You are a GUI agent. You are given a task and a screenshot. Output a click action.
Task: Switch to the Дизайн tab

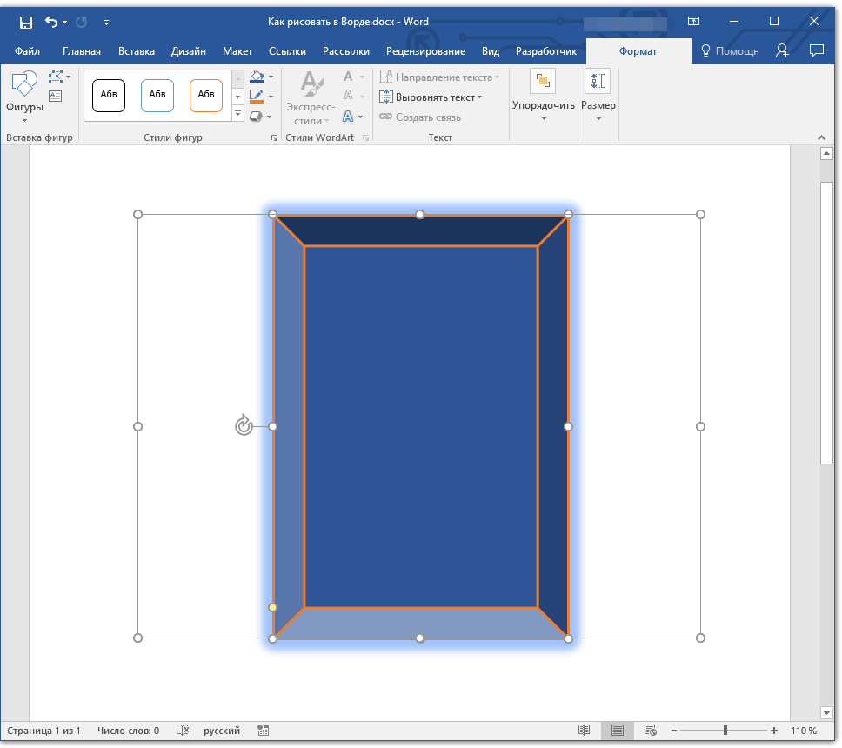[x=189, y=51]
